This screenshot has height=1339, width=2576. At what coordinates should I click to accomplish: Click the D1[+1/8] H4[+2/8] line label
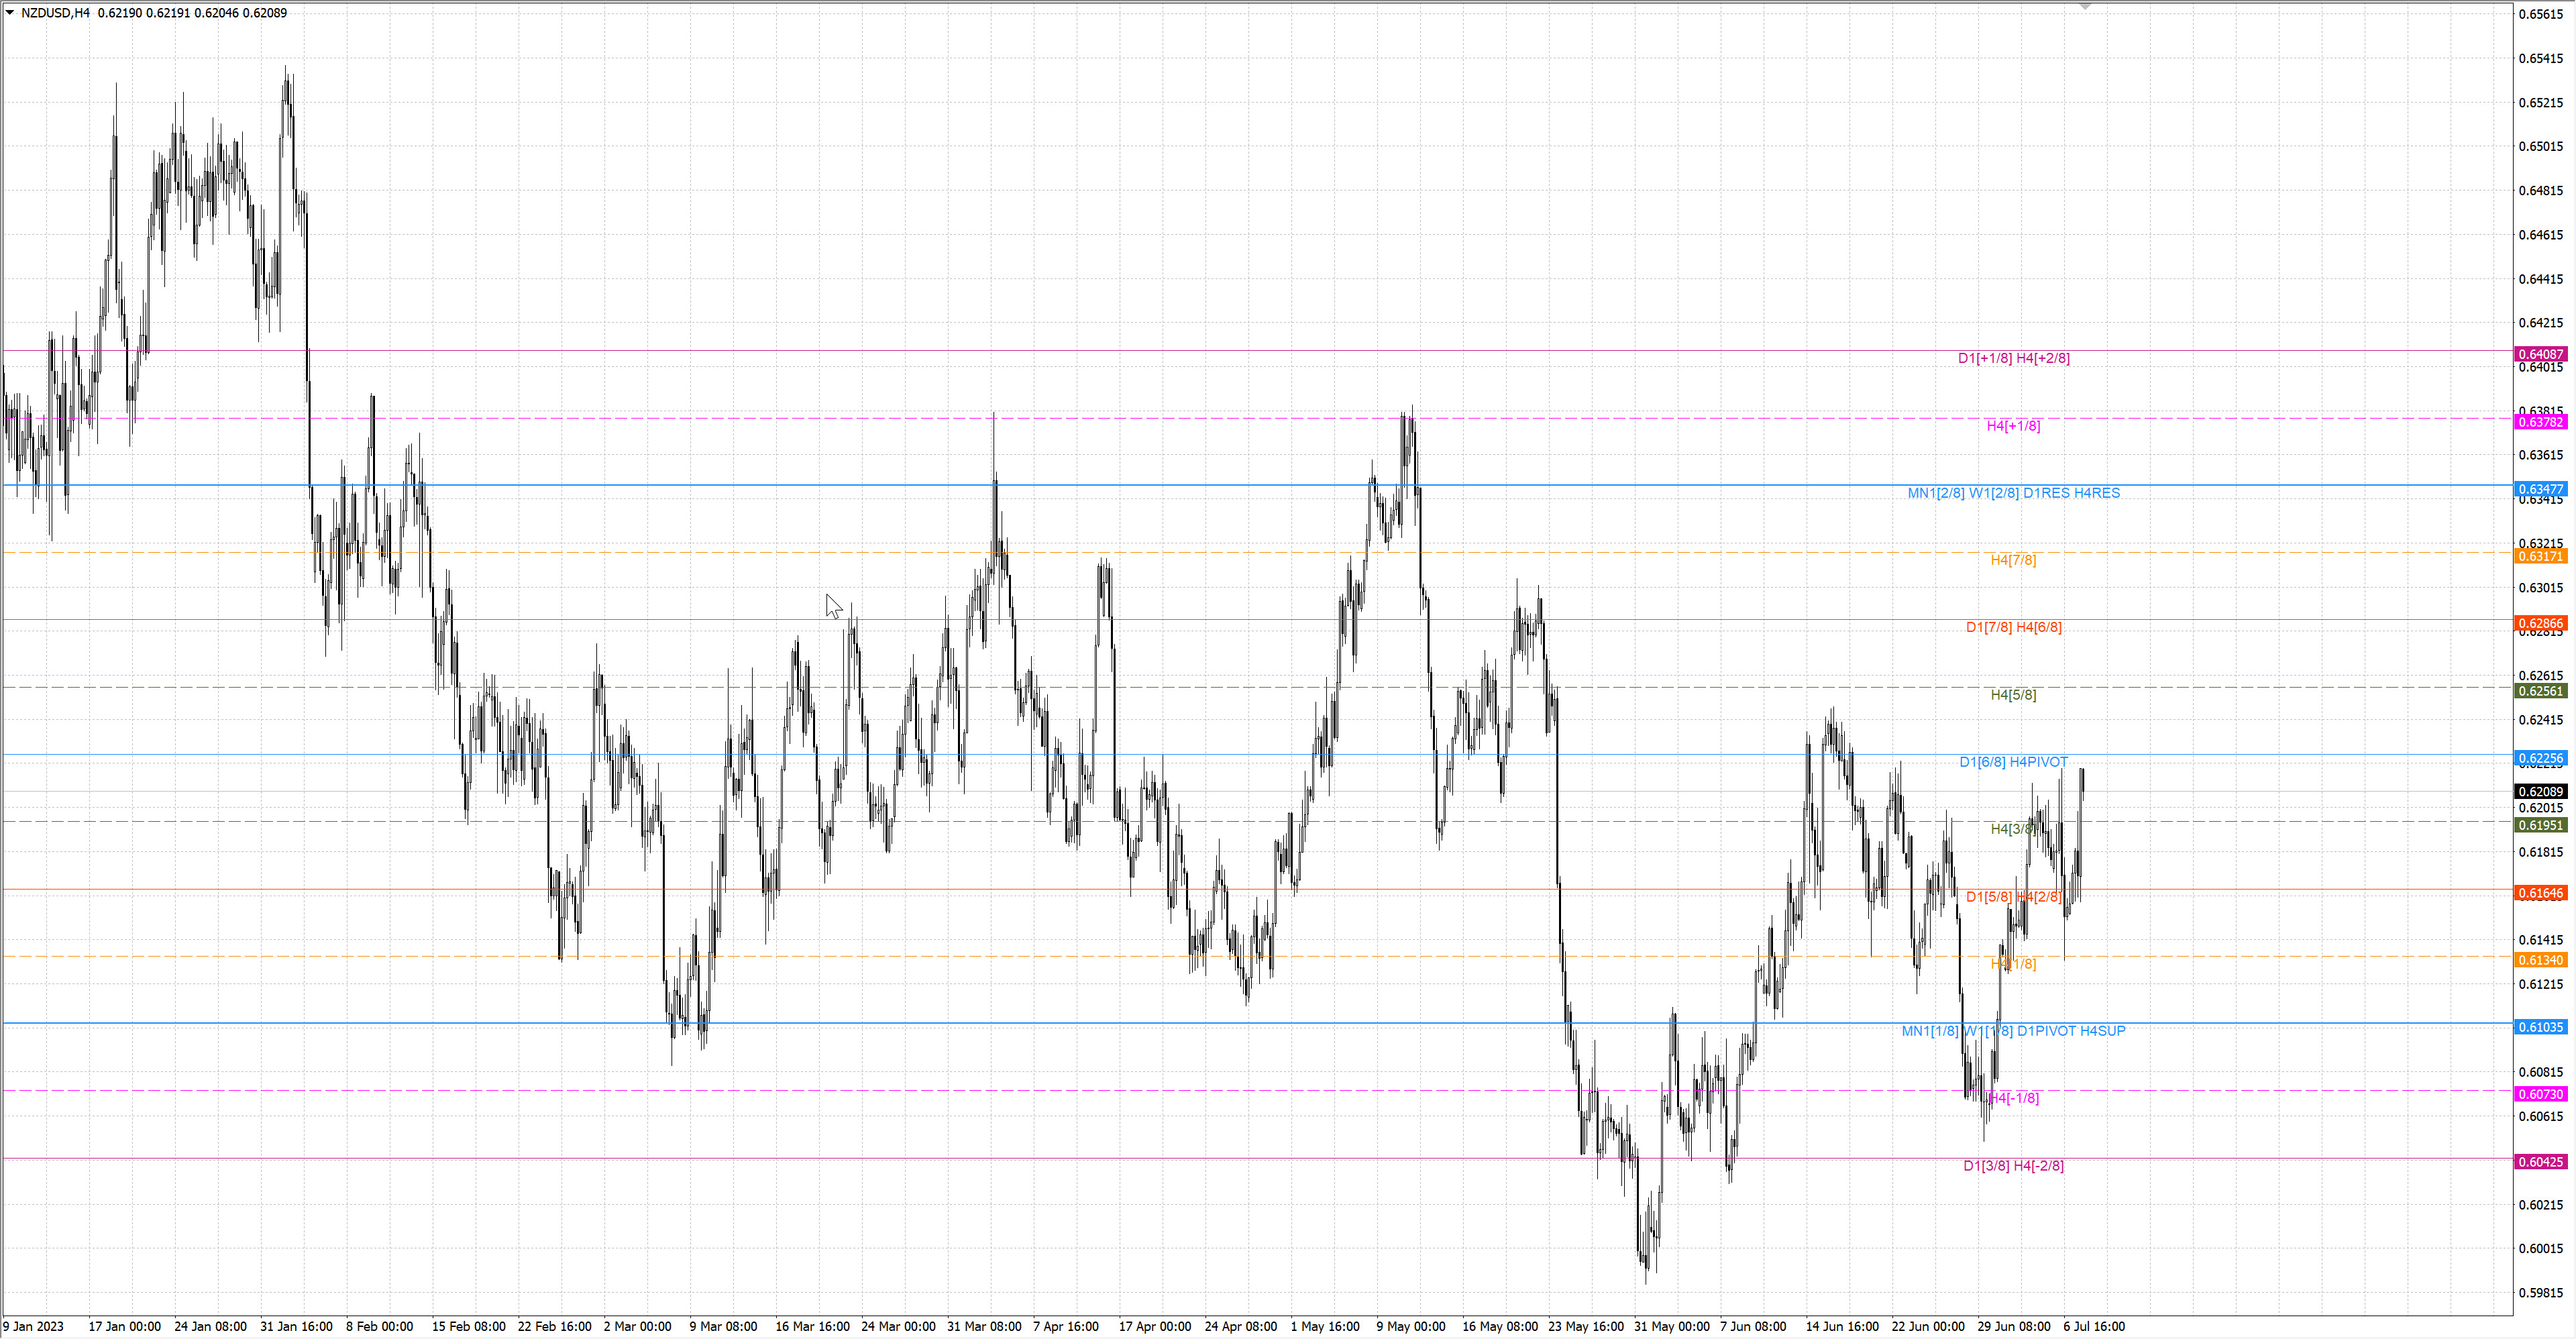tap(2013, 358)
